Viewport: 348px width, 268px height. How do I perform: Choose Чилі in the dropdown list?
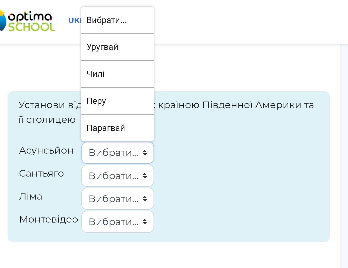tap(117, 74)
